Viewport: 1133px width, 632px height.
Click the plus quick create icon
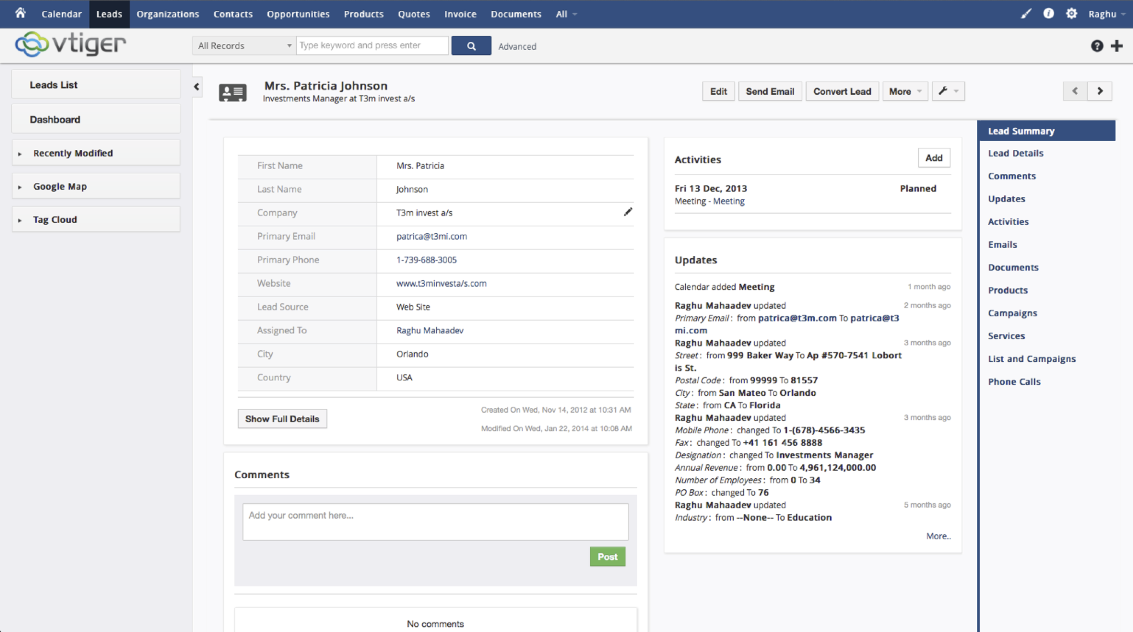[x=1117, y=46]
